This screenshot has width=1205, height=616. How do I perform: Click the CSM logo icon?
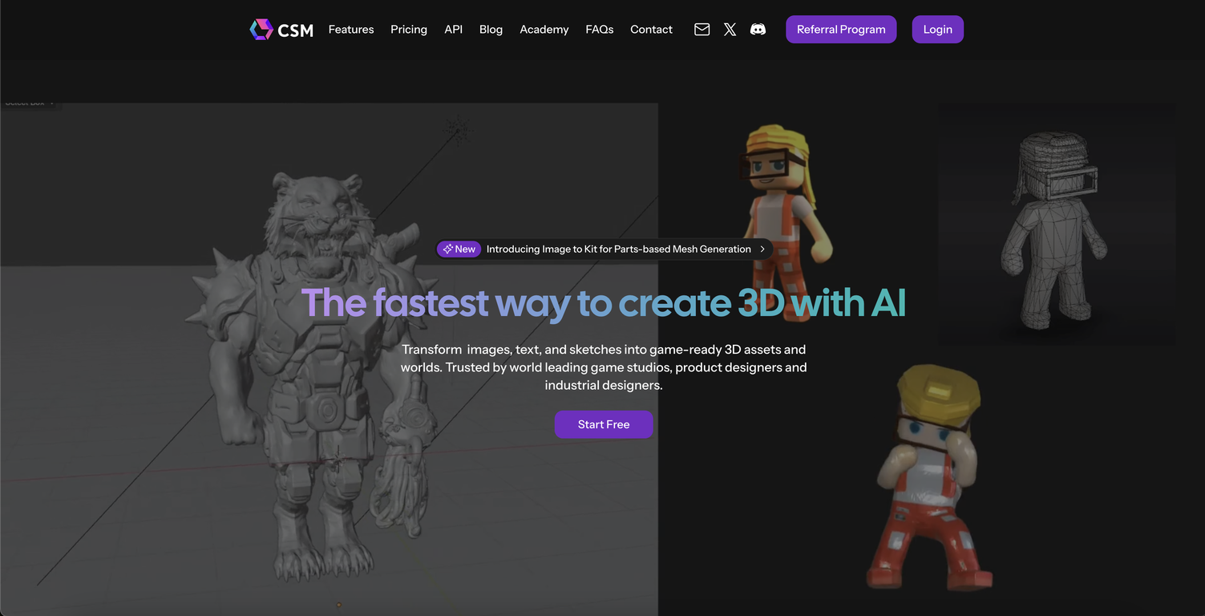click(x=261, y=30)
